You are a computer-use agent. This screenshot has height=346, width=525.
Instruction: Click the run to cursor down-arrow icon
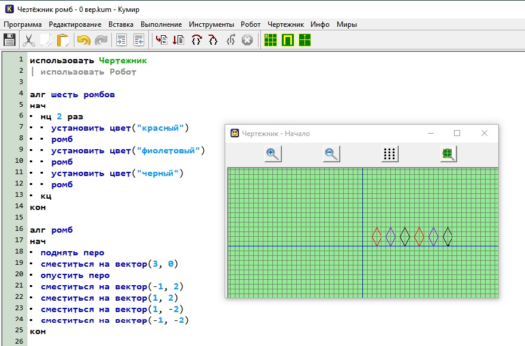tap(178, 40)
